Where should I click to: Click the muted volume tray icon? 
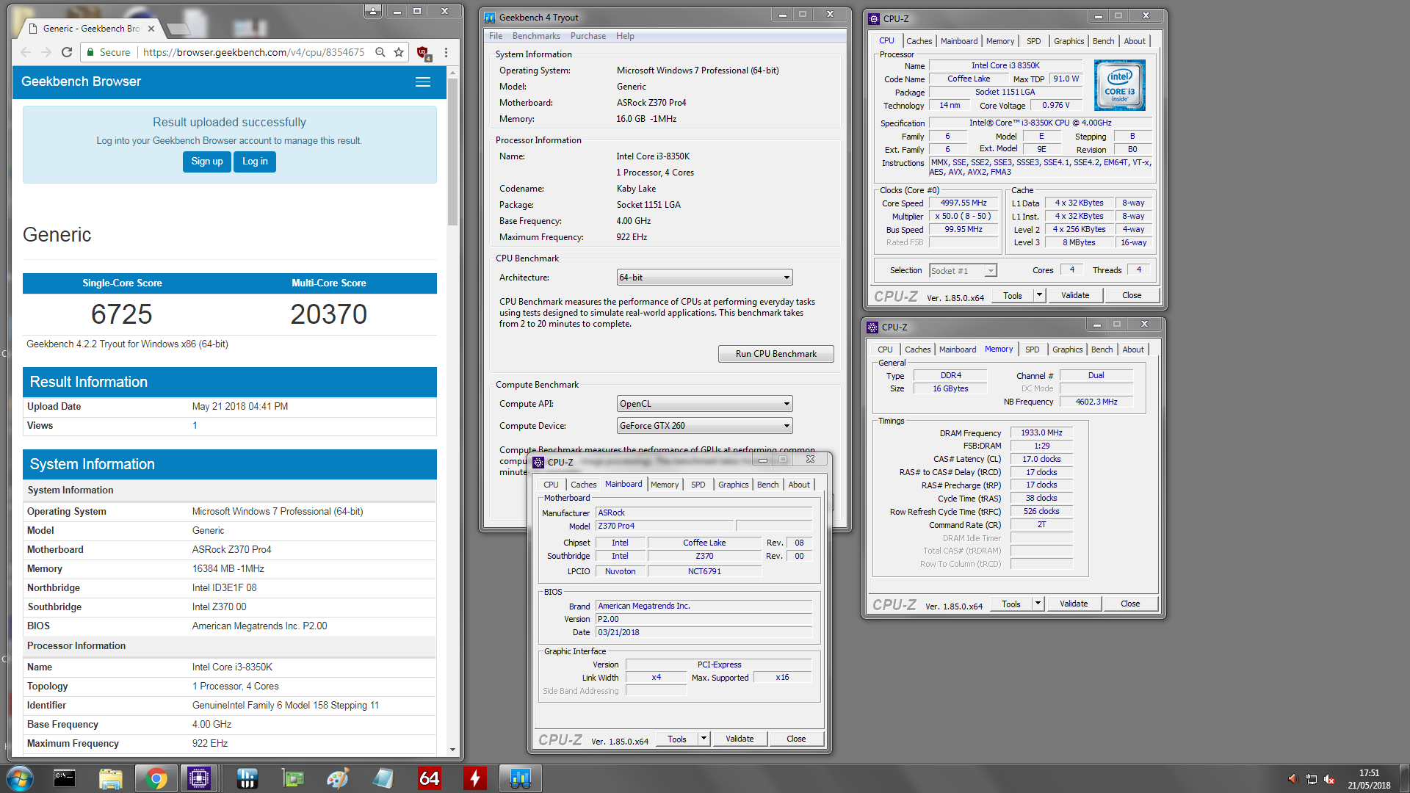pos(1329,779)
